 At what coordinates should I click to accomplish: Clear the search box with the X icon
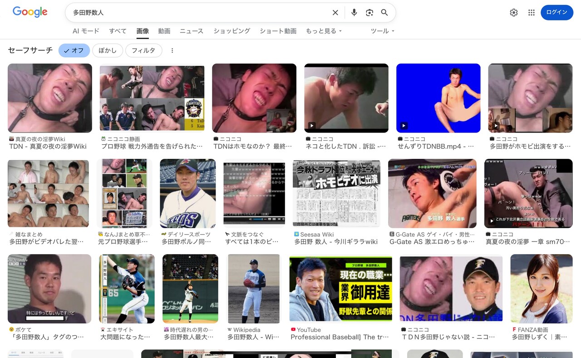coord(335,13)
